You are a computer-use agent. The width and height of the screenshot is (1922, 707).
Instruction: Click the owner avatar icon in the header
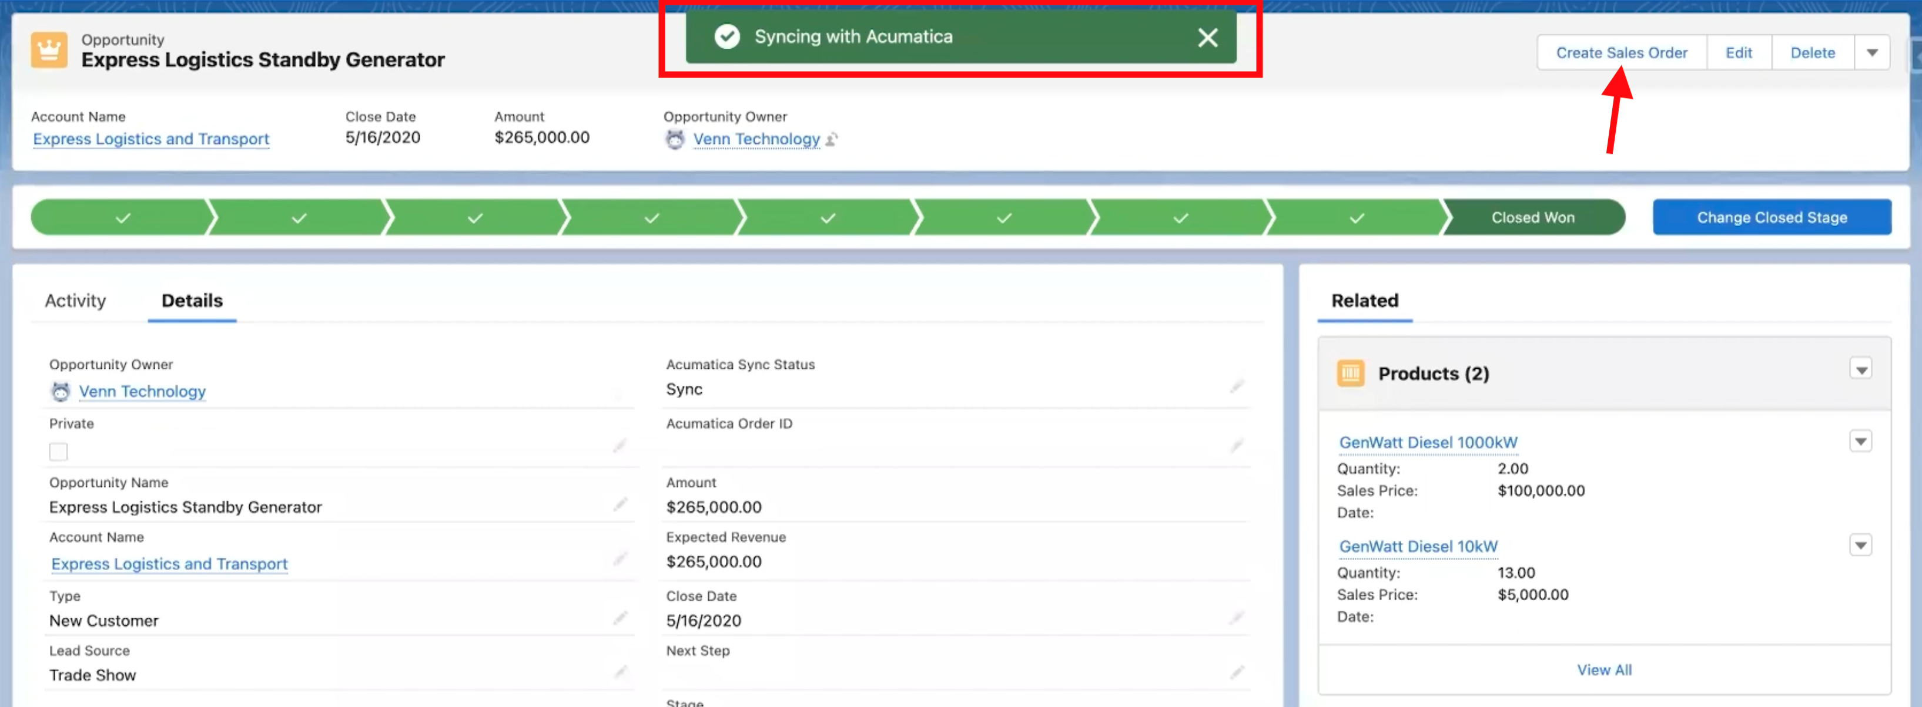coord(675,139)
